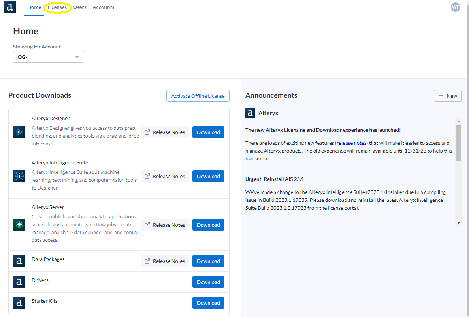Screen dimensions: 469x317
Task: Open the WF user avatar menu
Action: click(455, 7)
